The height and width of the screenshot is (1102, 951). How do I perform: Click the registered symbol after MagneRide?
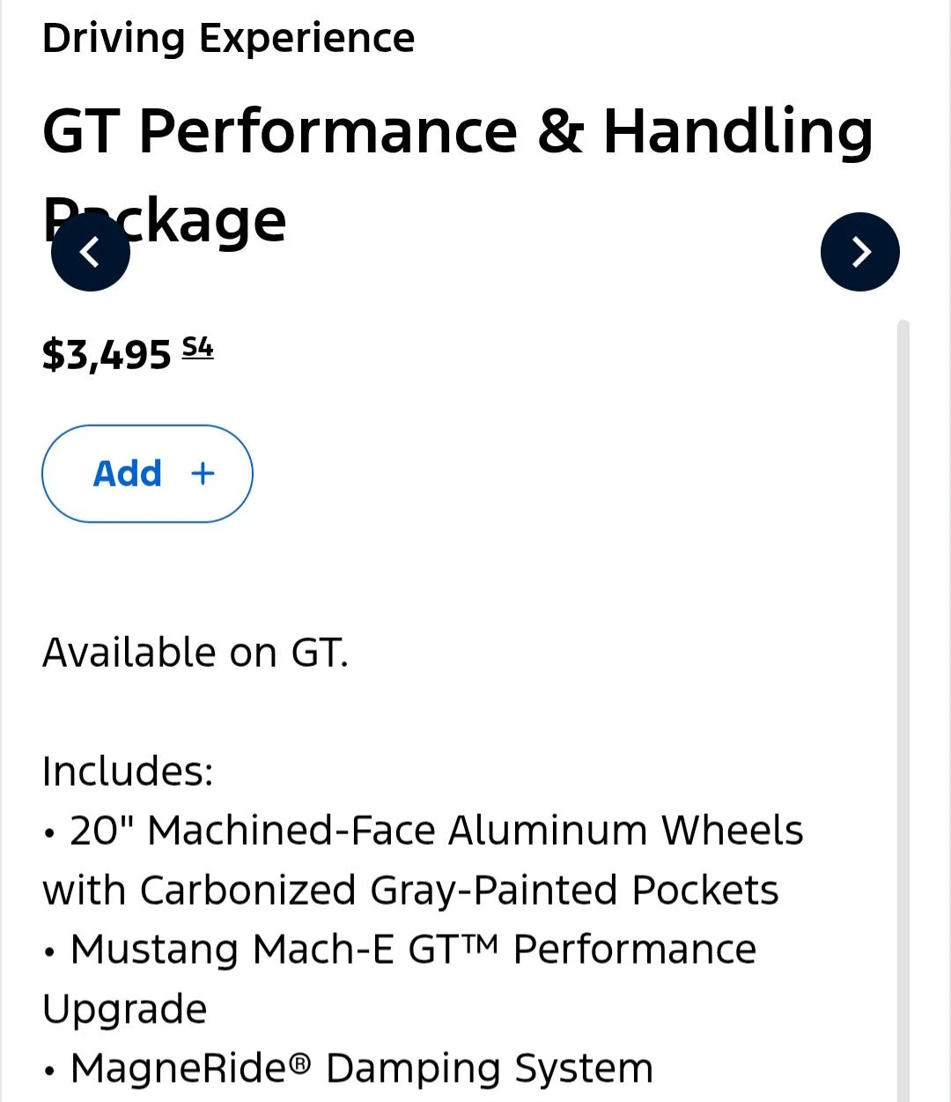pos(300,1064)
